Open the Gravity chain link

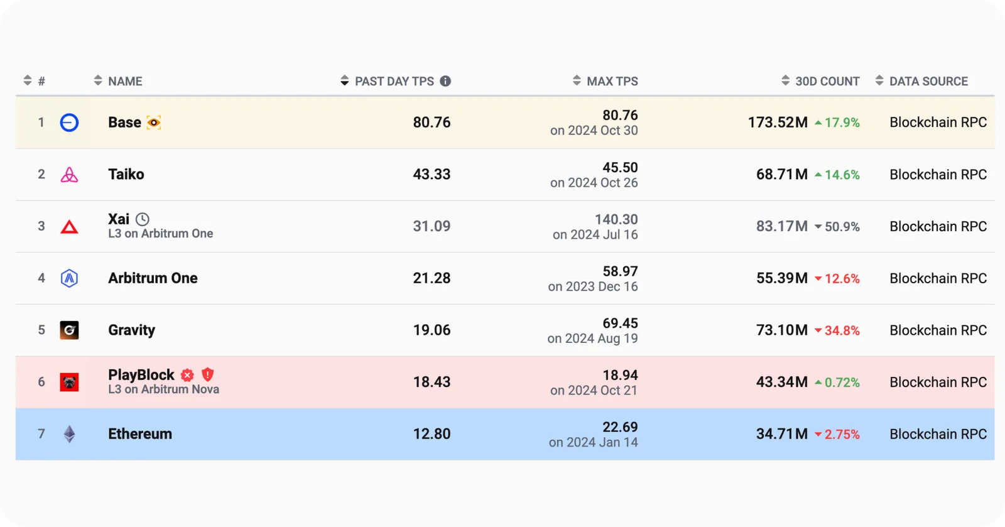pyautogui.click(x=131, y=330)
